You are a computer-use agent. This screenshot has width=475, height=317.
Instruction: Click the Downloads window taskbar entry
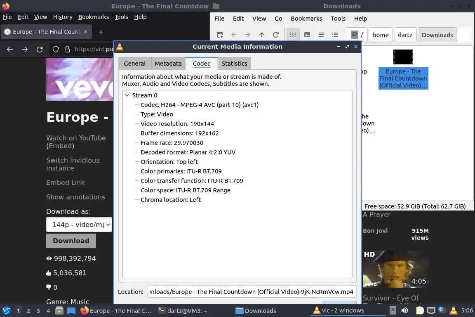(x=256, y=311)
